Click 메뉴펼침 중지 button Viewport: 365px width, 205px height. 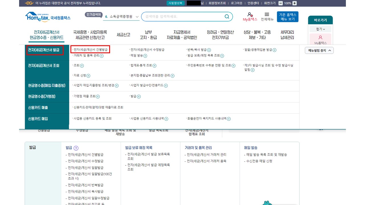319,50
